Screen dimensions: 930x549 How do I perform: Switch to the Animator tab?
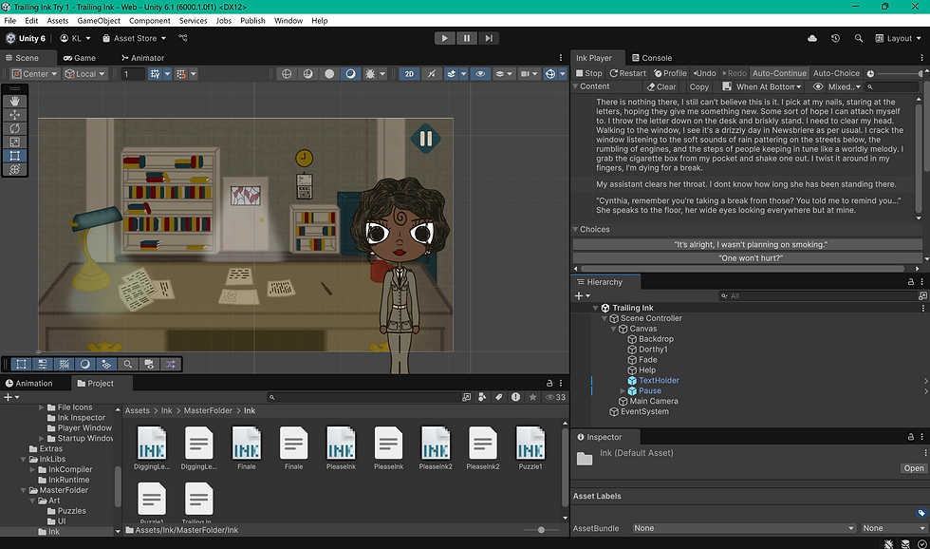point(142,58)
